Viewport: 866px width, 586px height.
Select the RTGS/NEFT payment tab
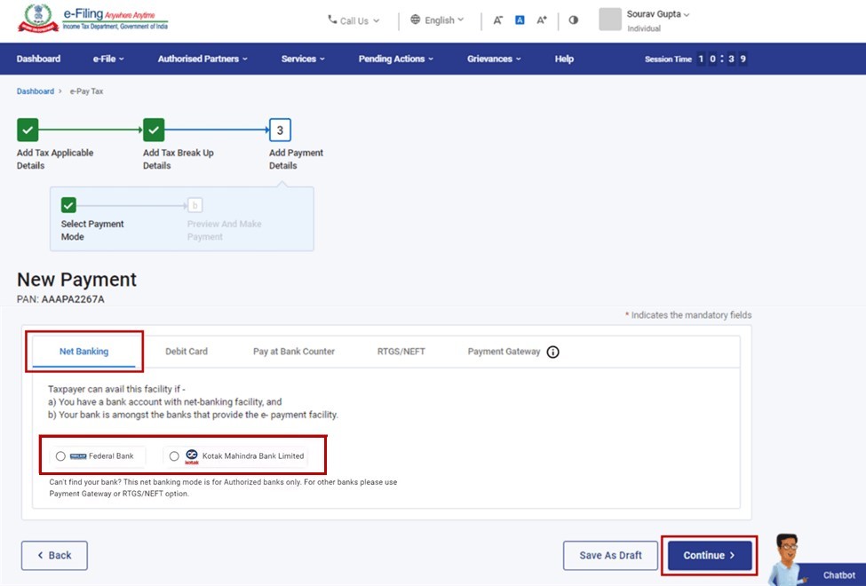click(401, 352)
